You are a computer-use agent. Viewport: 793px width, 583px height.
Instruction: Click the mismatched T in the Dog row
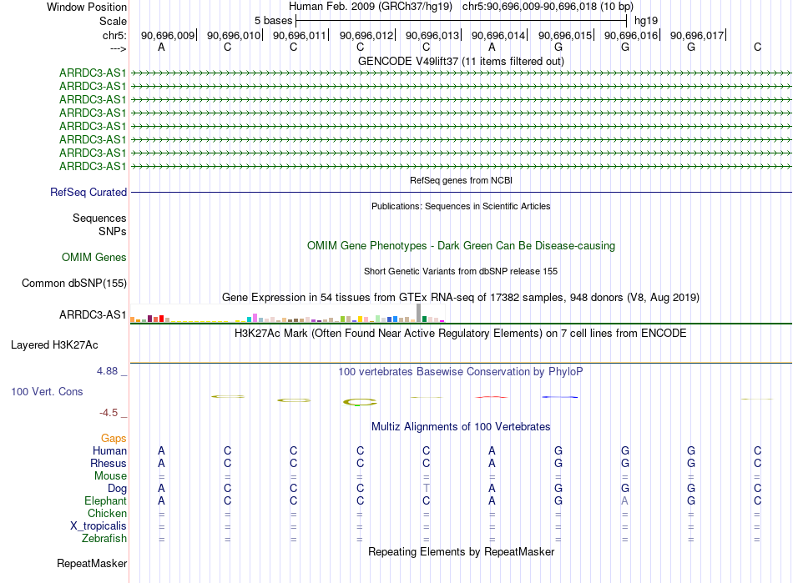click(x=427, y=489)
